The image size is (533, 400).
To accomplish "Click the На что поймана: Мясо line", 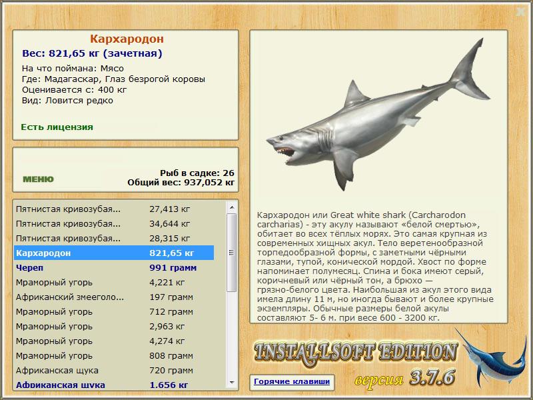I will pos(73,69).
